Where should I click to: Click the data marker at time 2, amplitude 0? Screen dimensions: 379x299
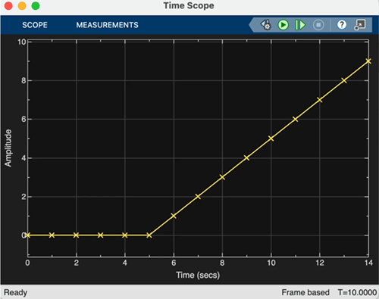tap(76, 235)
